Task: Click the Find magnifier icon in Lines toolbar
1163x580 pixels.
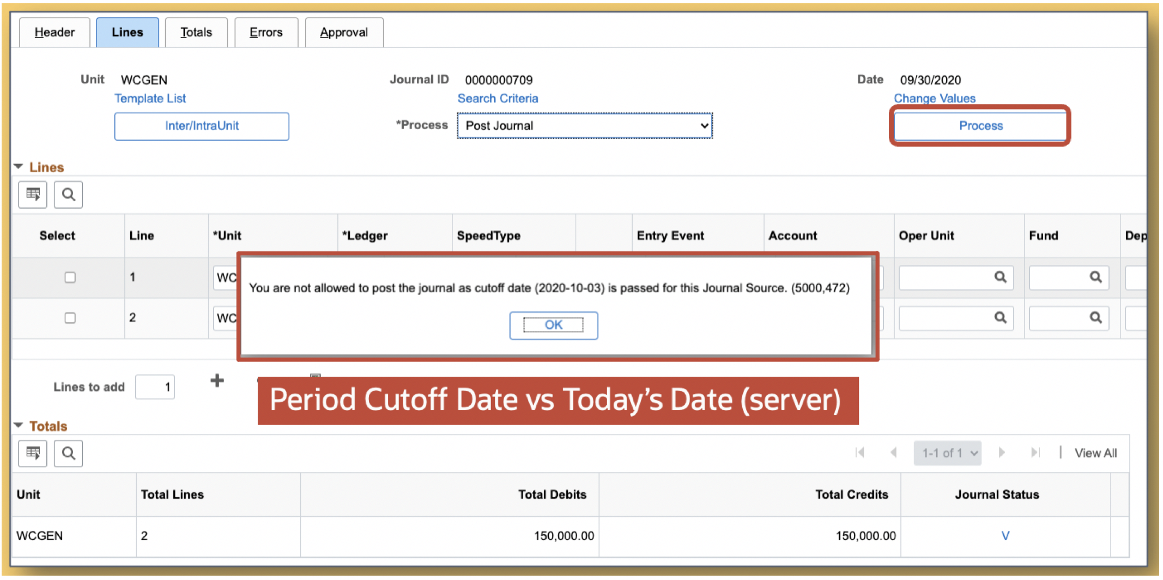Action: point(68,195)
